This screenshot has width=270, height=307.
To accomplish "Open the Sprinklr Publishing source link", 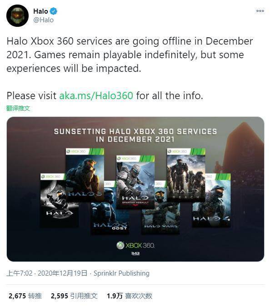I will coord(121,273).
